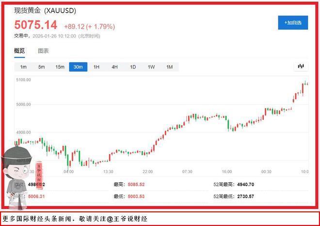
Task: Click the timestamp 2026-01-26 10:12:00
Action: point(54,36)
